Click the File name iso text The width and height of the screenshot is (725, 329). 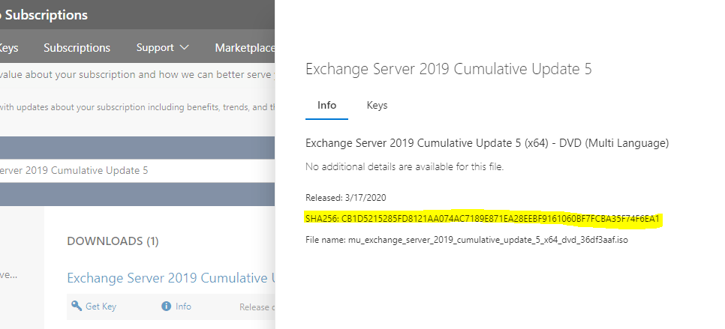tap(467, 240)
